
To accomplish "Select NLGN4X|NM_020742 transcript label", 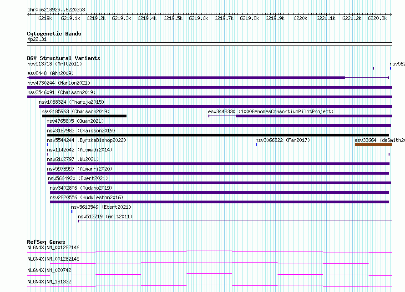I will pos(49,270).
